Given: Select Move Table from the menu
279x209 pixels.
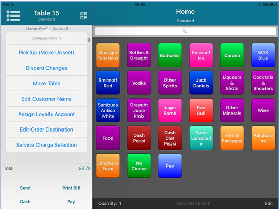Looking at the screenshot, I should 47,83.
